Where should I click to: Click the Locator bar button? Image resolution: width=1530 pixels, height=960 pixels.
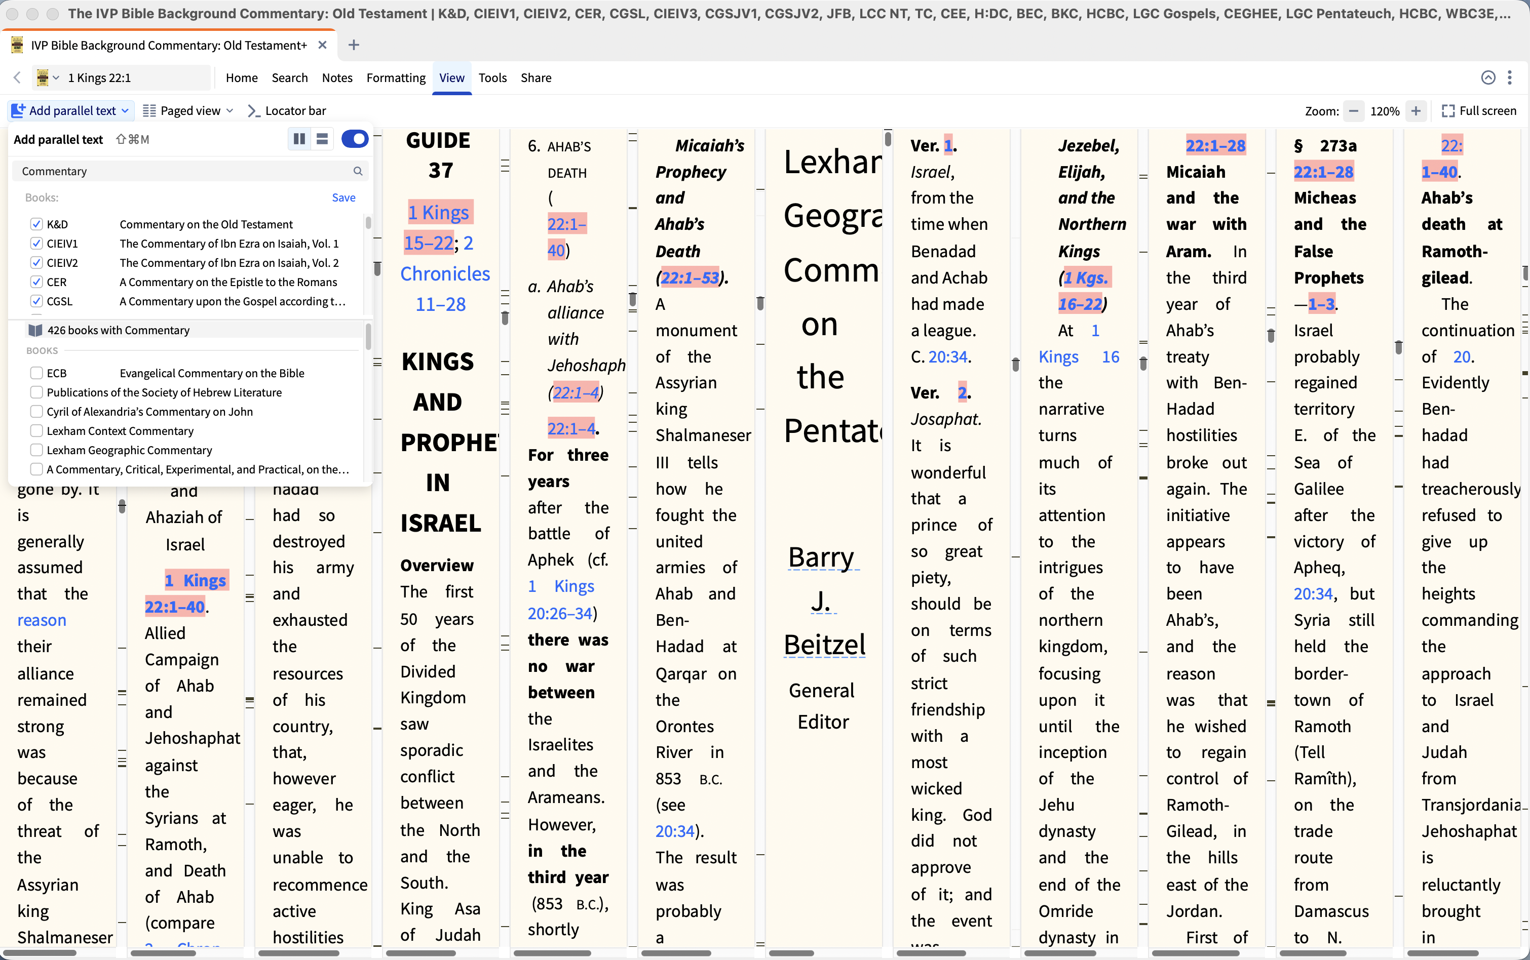click(286, 110)
